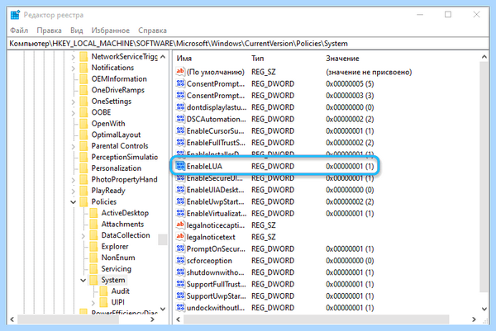Select the Personalization folder icon

click(83, 168)
